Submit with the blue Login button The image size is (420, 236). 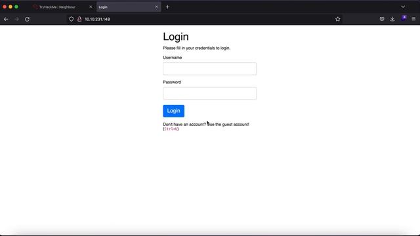tap(173, 111)
